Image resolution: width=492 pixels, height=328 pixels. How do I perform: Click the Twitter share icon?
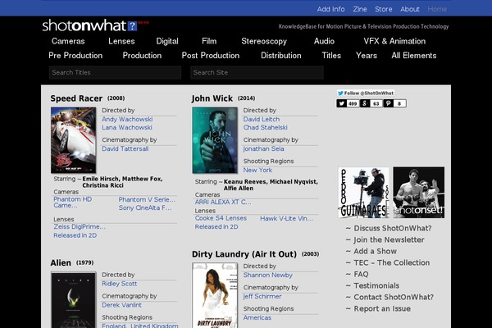[342, 103]
